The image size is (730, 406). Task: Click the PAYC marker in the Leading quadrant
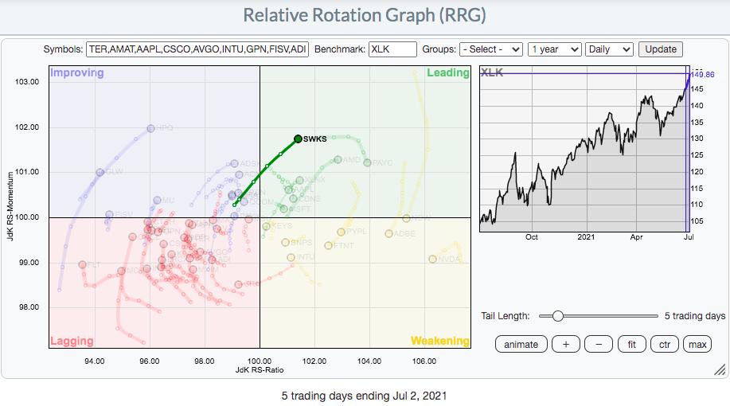point(367,162)
